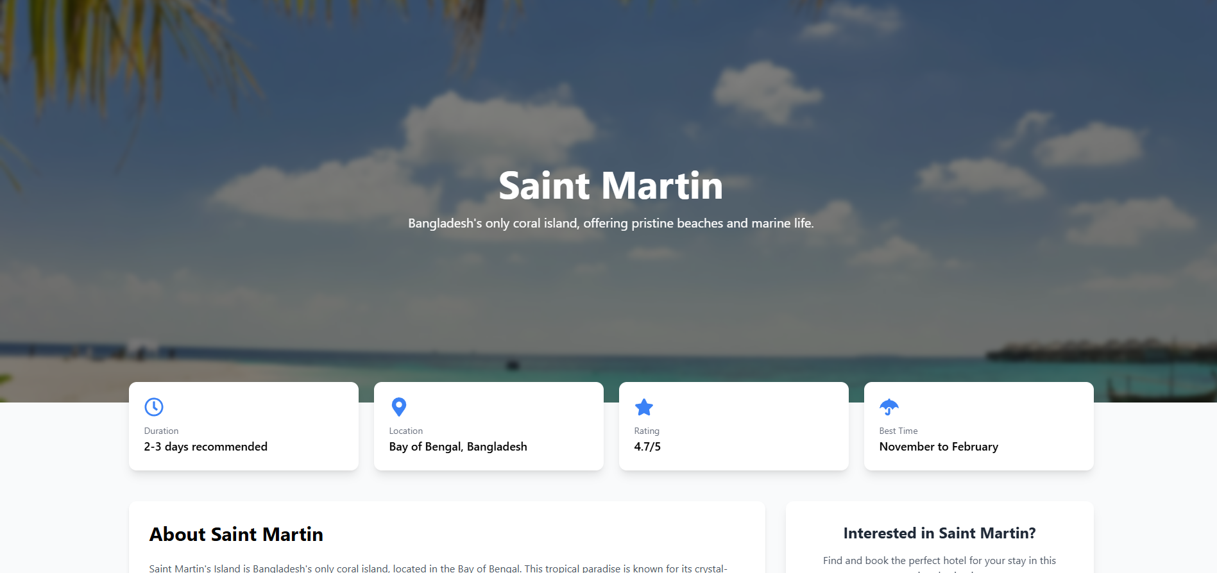The width and height of the screenshot is (1217, 573).
Task: Click the map pin Location icon
Action: (399, 407)
